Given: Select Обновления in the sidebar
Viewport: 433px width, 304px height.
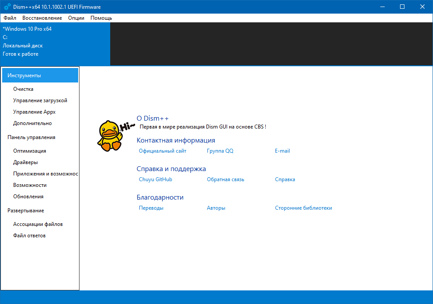Looking at the screenshot, I should [x=28, y=197].
